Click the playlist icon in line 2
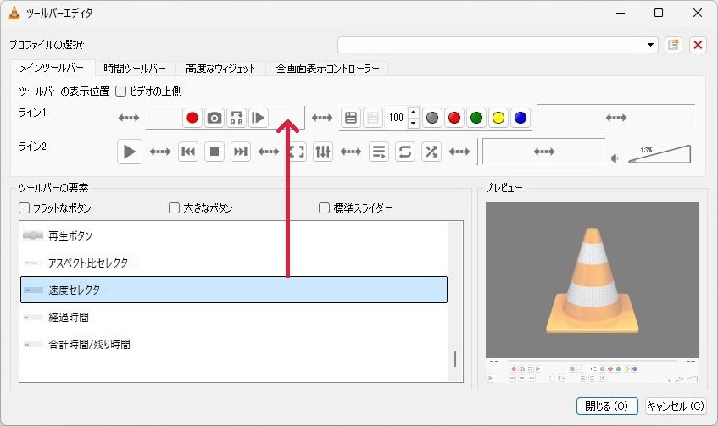This screenshot has width=718, height=426. 378,152
